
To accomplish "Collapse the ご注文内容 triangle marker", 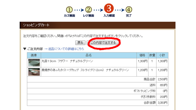I will [24, 49].
